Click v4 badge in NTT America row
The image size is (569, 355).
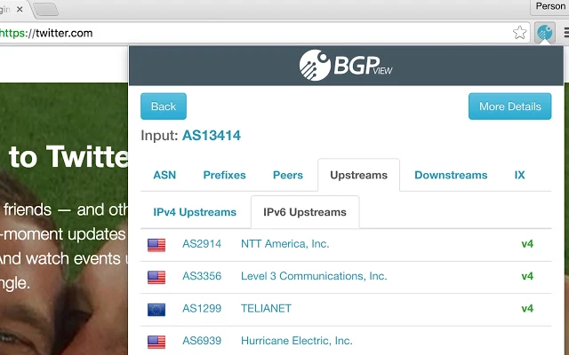[527, 244]
